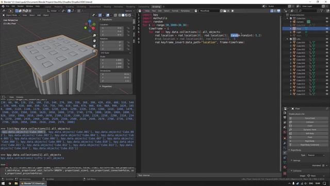The height and width of the screenshot is (186, 330).
Task: Hide Floor with its eye icon
Action: point(327,28)
